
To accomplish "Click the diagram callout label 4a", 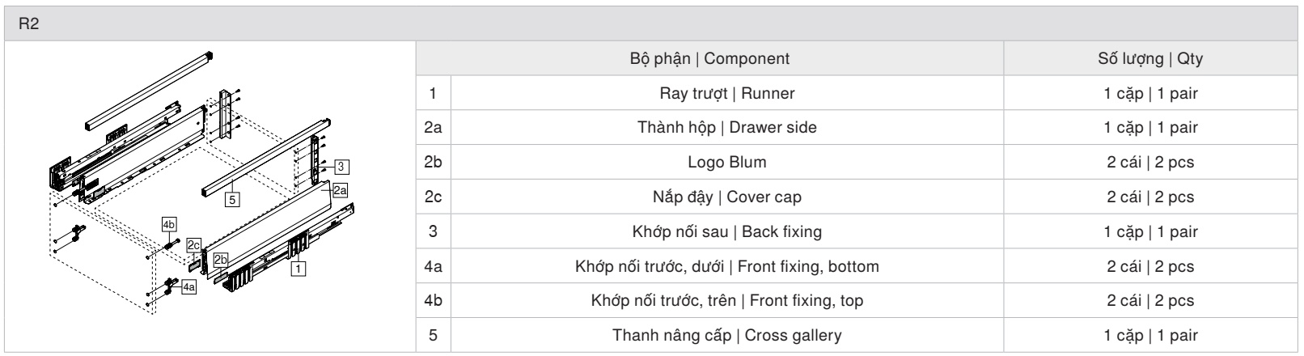I will click(x=188, y=286).
